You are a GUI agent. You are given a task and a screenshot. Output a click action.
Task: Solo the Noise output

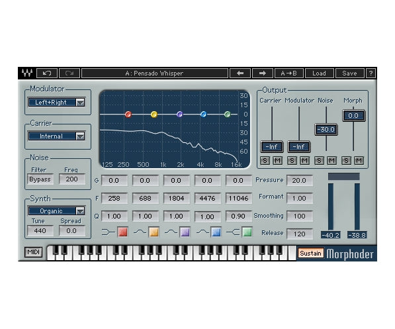pyautogui.click(x=319, y=160)
